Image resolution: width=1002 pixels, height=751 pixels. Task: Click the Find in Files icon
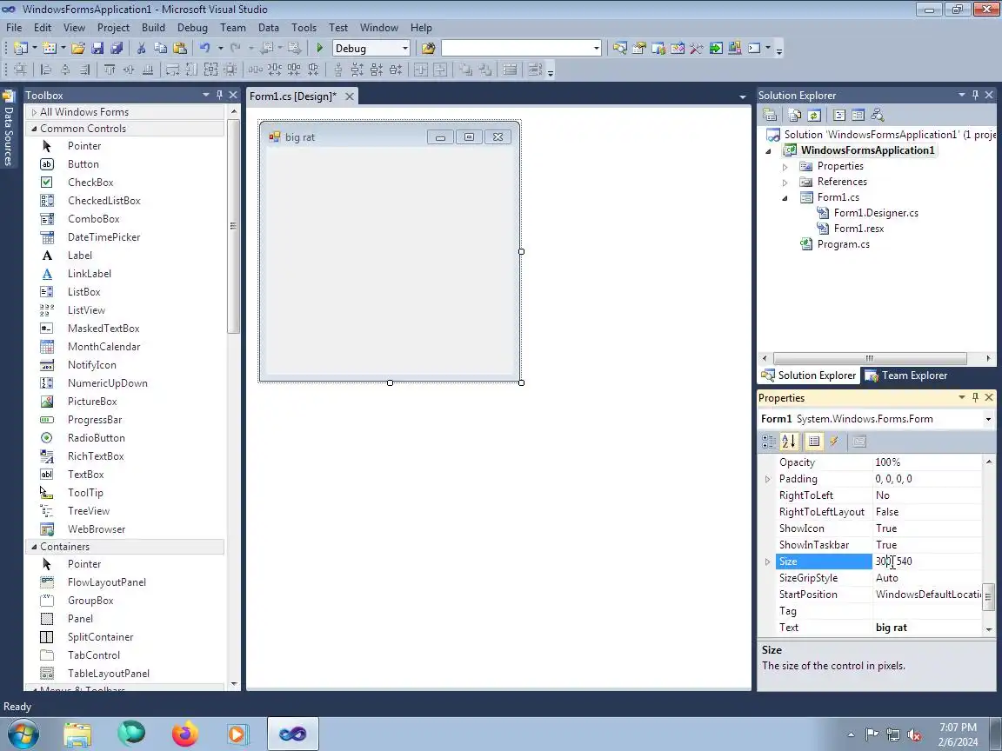pos(428,48)
